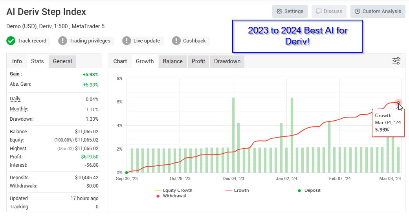This screenshot has width=409, height=217.
Task: Toggle Withdrawal legend series
Action: [171, 196]
